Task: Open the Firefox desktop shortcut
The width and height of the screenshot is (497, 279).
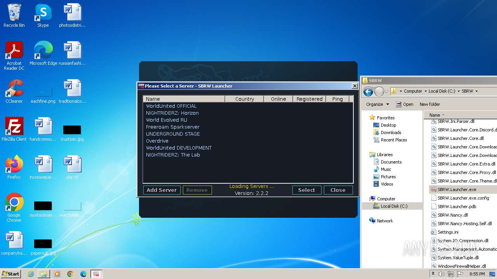Action: (14, 167)
